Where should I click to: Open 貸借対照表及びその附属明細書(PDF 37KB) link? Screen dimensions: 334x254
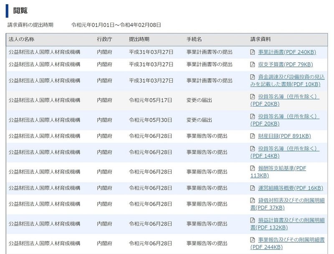[287, 204]
